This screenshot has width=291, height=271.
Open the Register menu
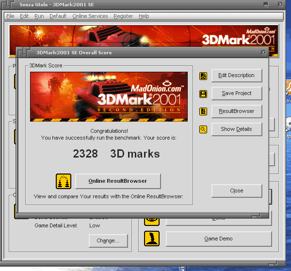pos(123,16)
